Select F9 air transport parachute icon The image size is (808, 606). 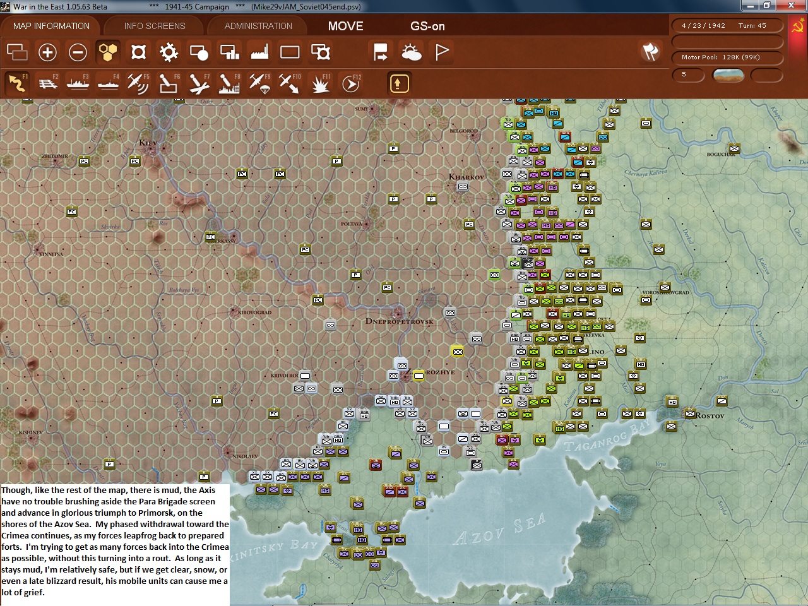pos(259,83)
